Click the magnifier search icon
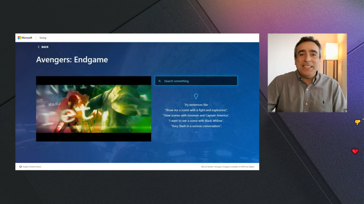The image size is (364, 204). click(x=160, y=81)
